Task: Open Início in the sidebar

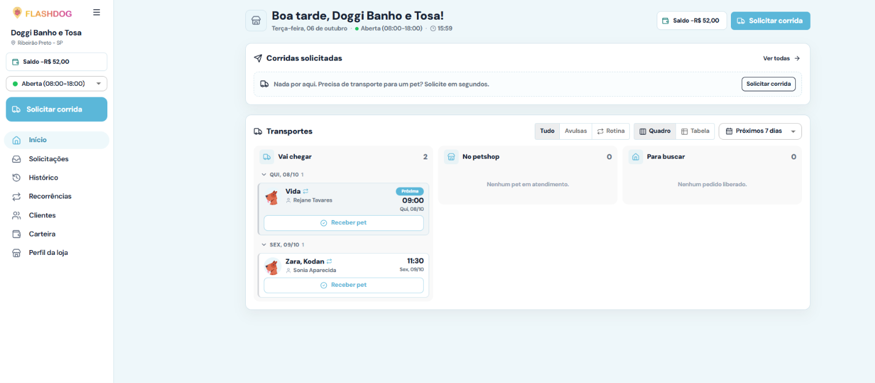Action: point(56,140)
